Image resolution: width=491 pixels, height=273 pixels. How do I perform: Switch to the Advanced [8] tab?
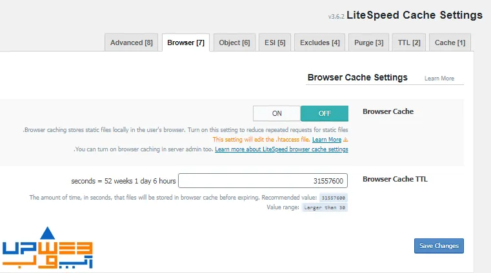click(131, 42)
